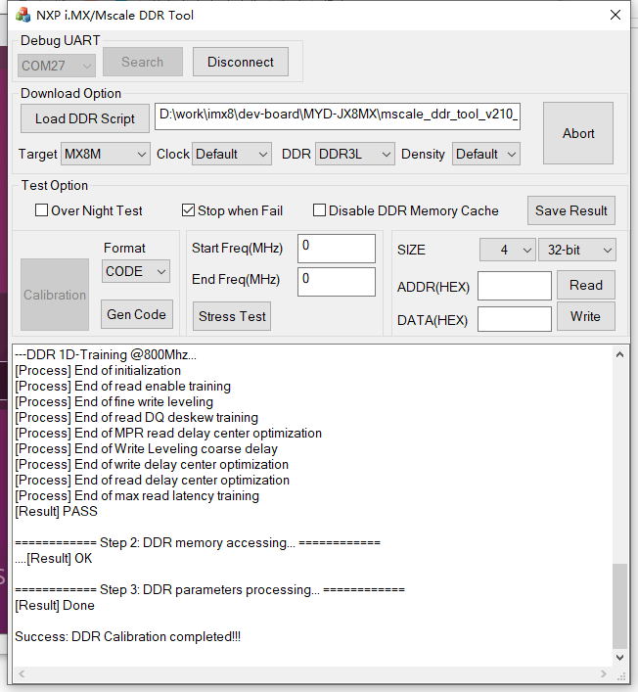Click the horizontal scroll left arrow
This screenshot has width=638, height=692.
pos(22,674)
